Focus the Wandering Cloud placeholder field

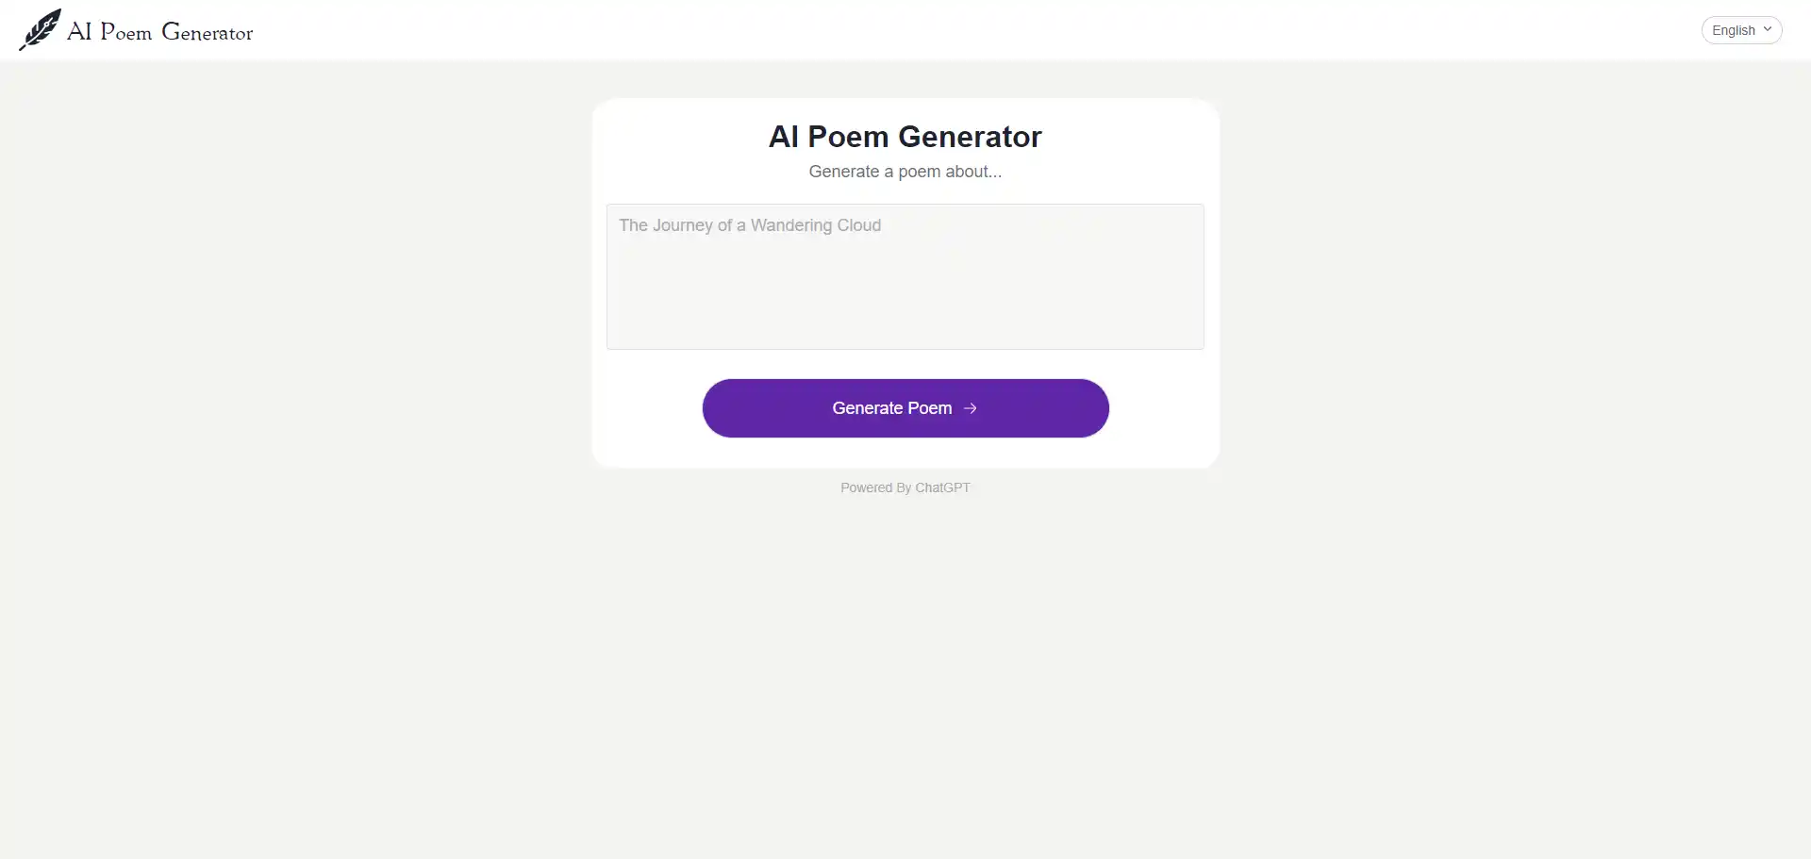(905, 276)
